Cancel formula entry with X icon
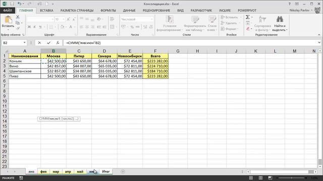This screenshot has height=181, width=323. [x=39, y=43]
